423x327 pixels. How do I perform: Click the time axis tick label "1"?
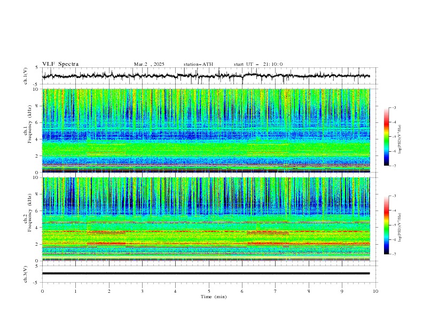click(x=75, y=291)
